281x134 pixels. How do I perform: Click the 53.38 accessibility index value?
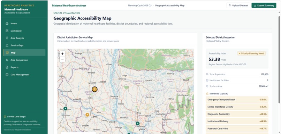tap(214, 59)
